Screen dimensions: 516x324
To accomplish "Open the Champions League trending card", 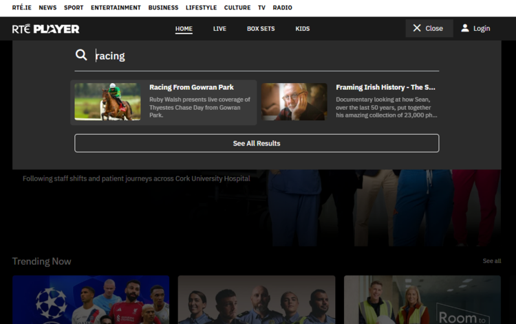I will click(x=91, y=300).
